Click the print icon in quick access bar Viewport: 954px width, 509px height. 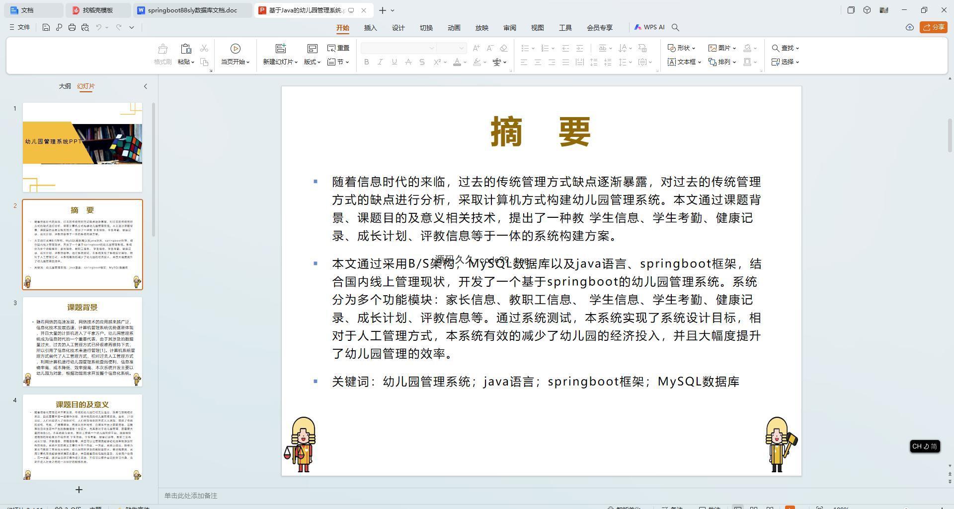(72, 27)
